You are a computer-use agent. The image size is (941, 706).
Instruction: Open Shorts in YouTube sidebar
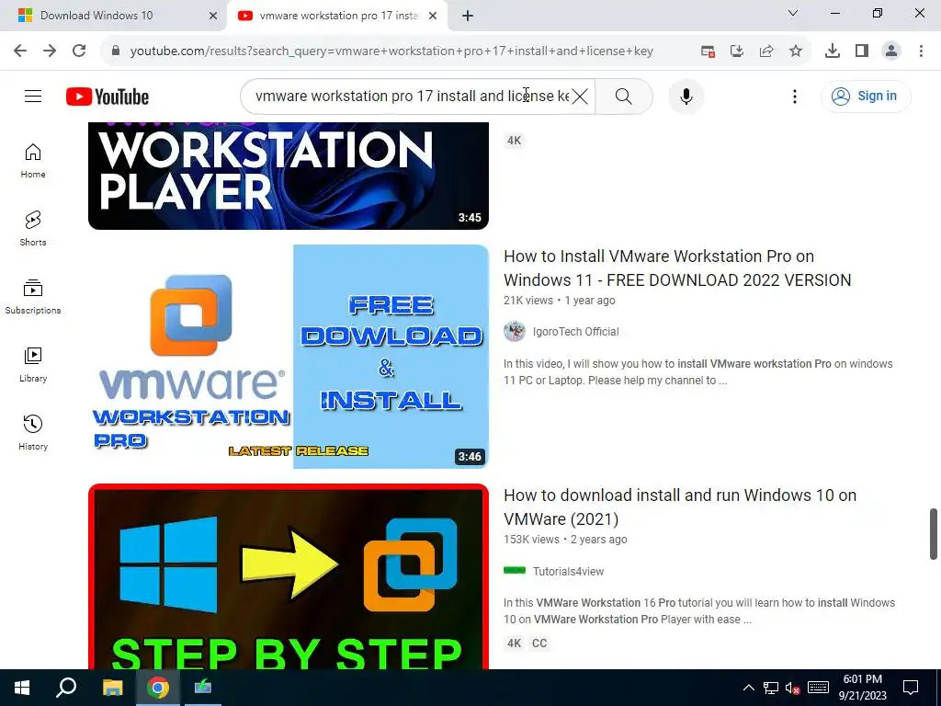coord(33,229)
